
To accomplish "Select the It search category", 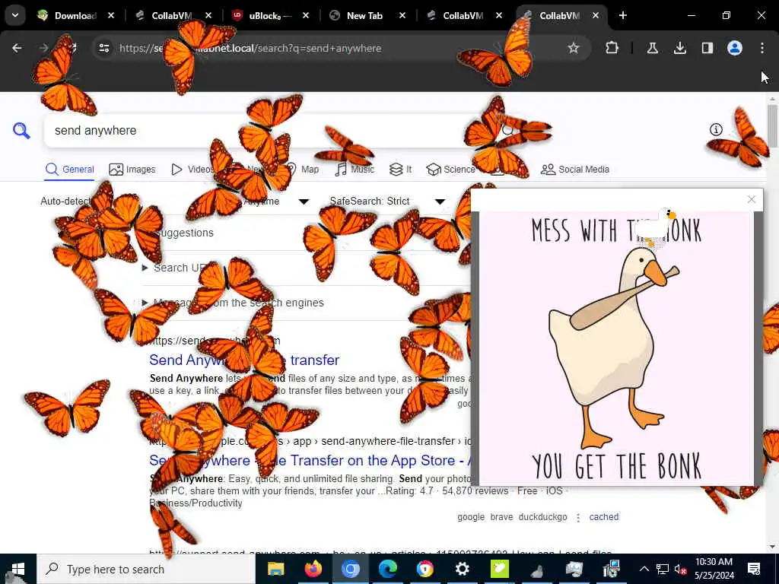I will tap(400, 170).
